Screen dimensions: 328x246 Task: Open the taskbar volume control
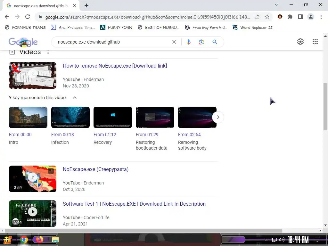coord(282,240)
